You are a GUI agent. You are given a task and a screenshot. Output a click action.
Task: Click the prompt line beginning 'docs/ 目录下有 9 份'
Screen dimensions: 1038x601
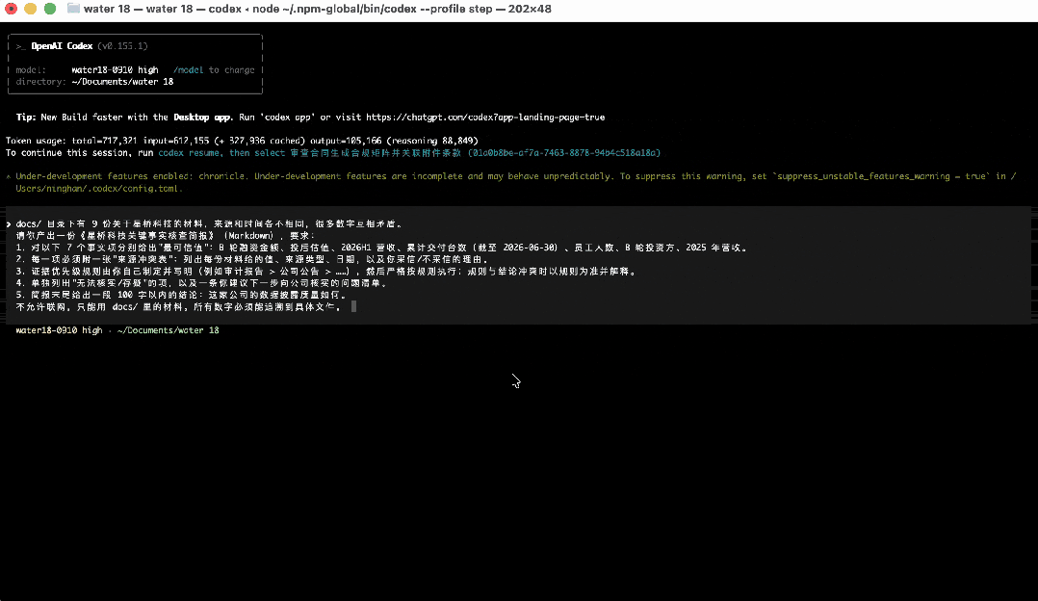209,224
